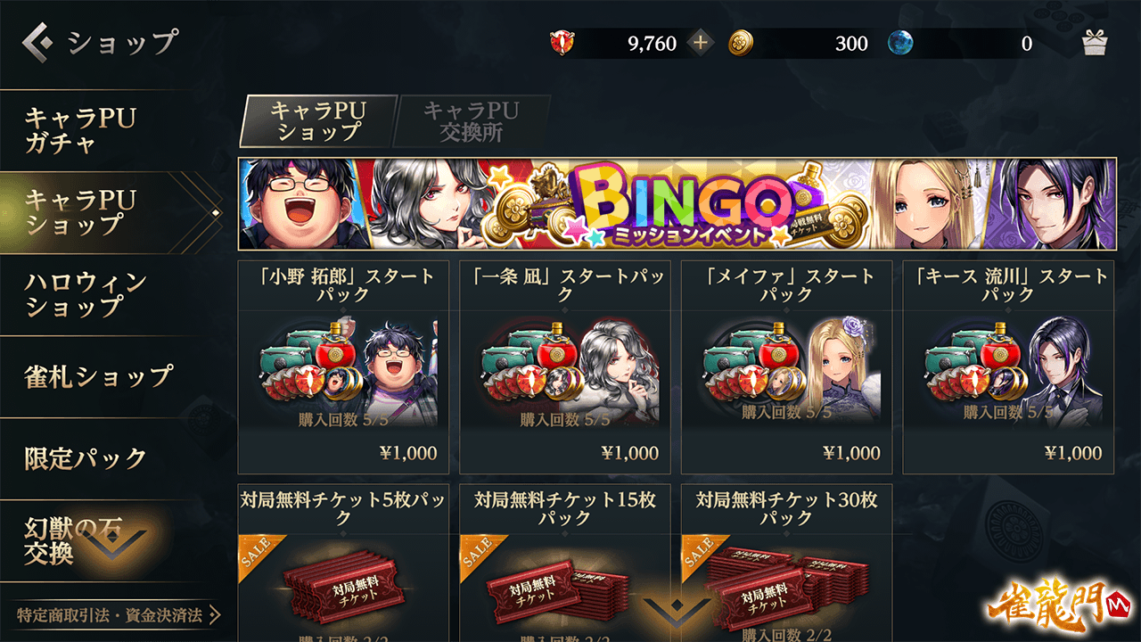Open 特定商取引法・資金決済法 link arrow

(119, 615)
